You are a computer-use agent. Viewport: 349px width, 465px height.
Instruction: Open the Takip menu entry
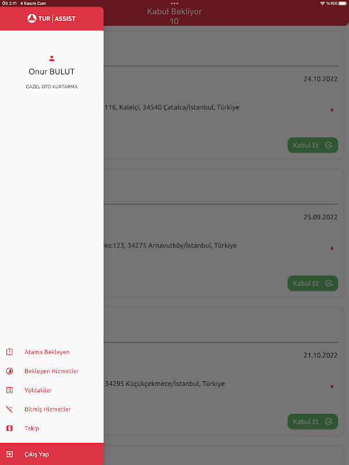click(32, 428)
